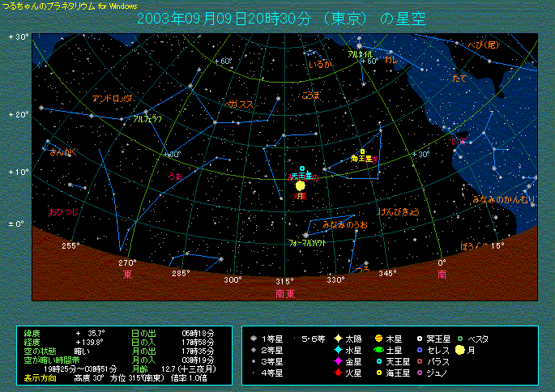Select the cyan Uranus marker
The image size is (555, 392).
pos(302,169)
